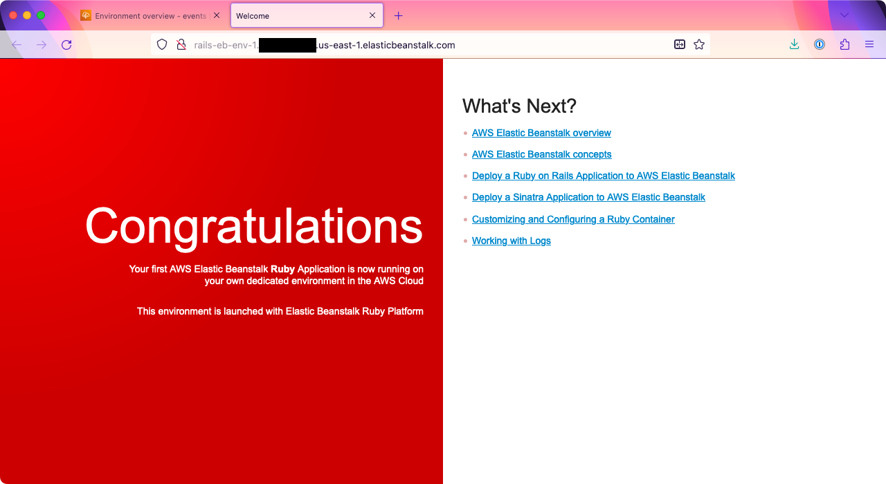Click the AWS favicon on Environment overview tab
The height and width of the screenshot is (484, 886).
pyautogui.click(x=86, y=15)
